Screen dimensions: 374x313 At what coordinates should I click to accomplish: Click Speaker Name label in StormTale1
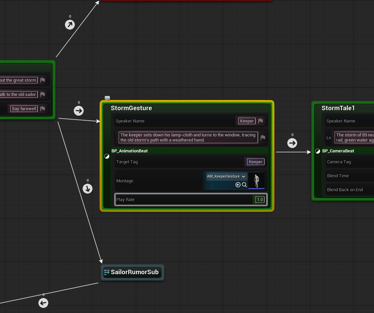point(341,121)
